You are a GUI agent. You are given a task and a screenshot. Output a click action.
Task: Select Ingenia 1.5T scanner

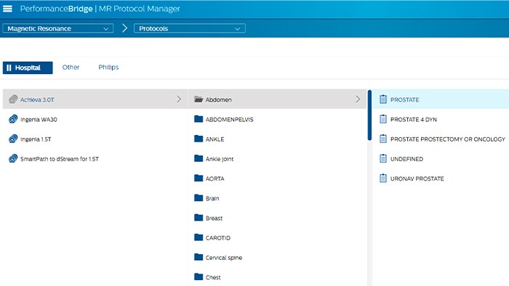(x=36, y=139)
